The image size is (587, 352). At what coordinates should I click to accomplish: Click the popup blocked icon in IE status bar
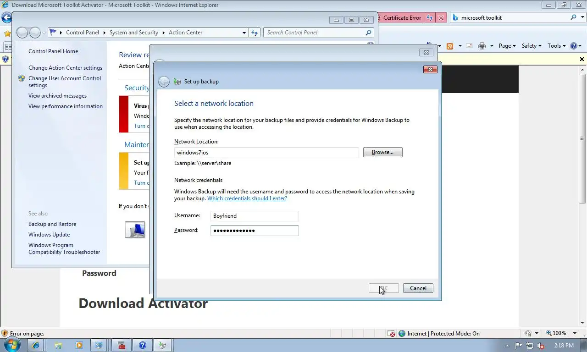391,334
